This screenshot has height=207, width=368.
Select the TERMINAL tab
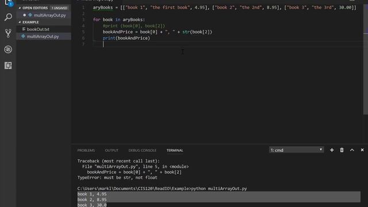click(175, 150)
